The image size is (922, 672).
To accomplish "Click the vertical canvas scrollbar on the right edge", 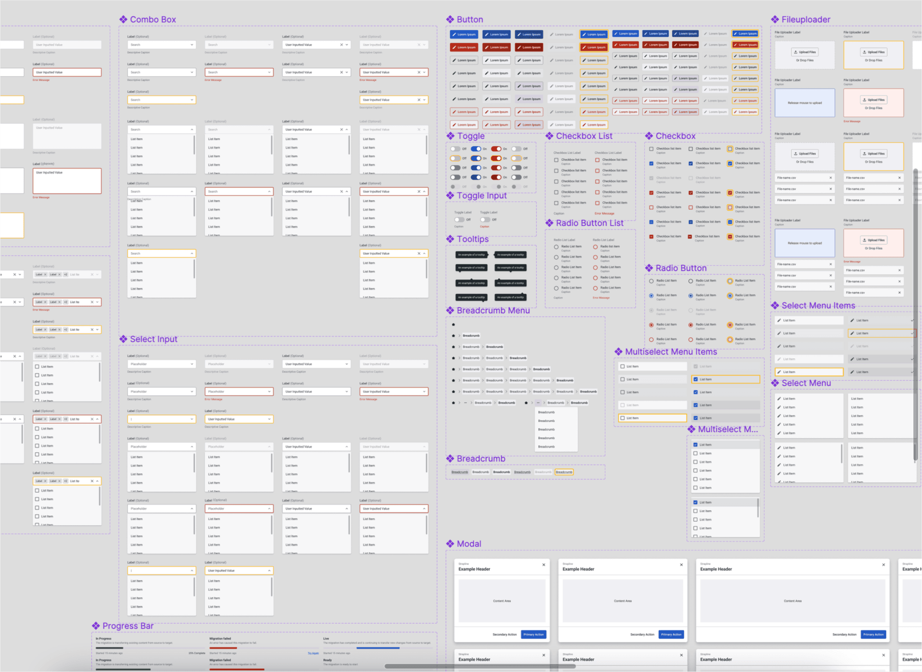I will (x=916, y=315).
